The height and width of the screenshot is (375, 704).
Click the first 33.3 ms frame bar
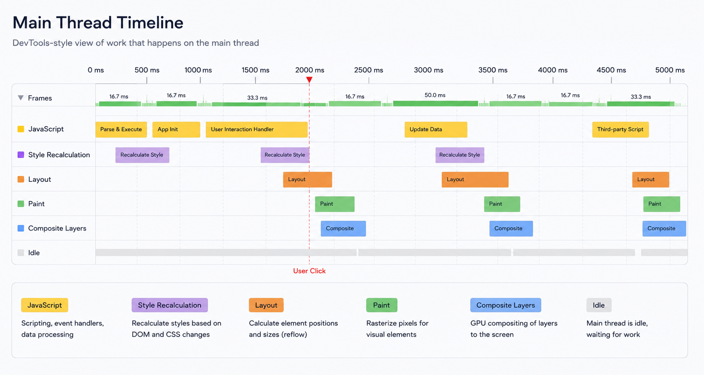(256, 104)
